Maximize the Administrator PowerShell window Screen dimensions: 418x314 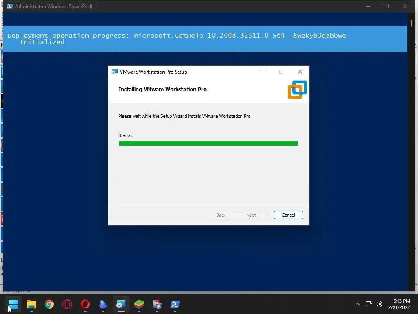(387, 6)
